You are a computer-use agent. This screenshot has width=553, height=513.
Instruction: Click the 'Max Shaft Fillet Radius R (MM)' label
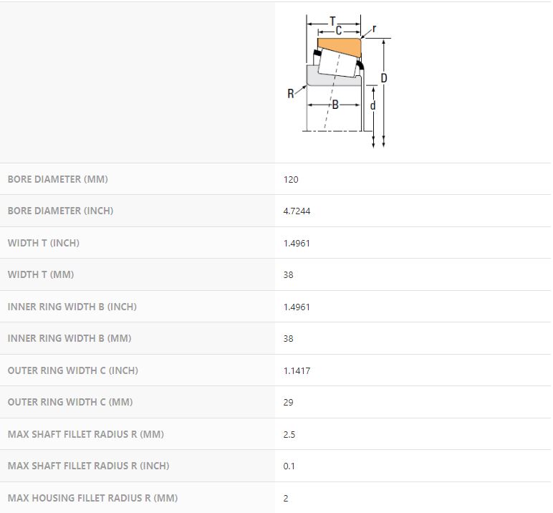coord(80,434)
